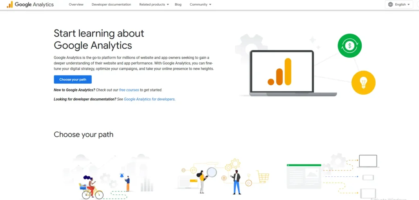The width and height of the screenshot is (419, 200).
Task: Follow the free courses link
Action: (129, 90)
